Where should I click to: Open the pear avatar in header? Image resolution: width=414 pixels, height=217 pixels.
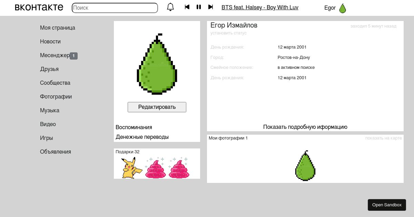pyautogui.click(x=342, y=8)
